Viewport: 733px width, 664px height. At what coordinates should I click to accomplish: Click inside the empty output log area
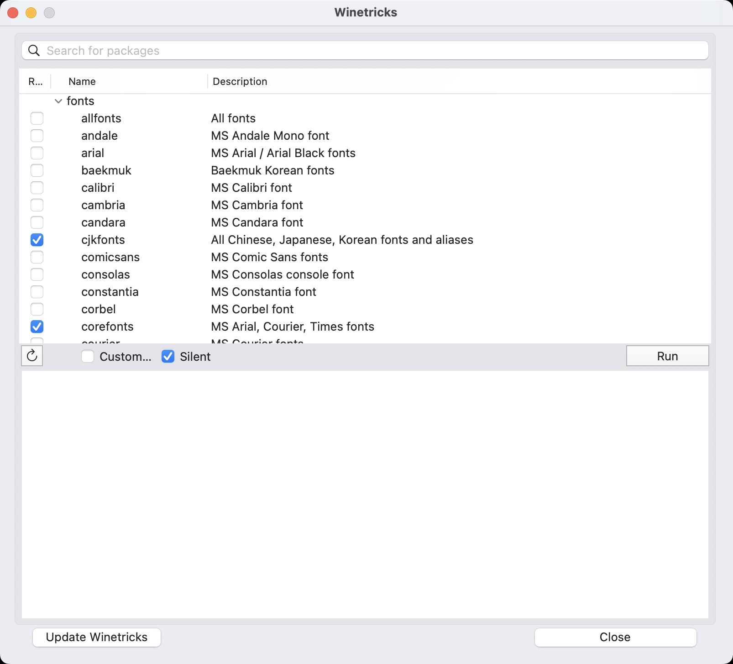pos(365,493)
